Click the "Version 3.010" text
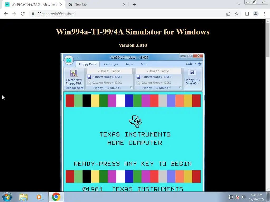The height and width of the screenshot is (202, 270). [133, 45]
